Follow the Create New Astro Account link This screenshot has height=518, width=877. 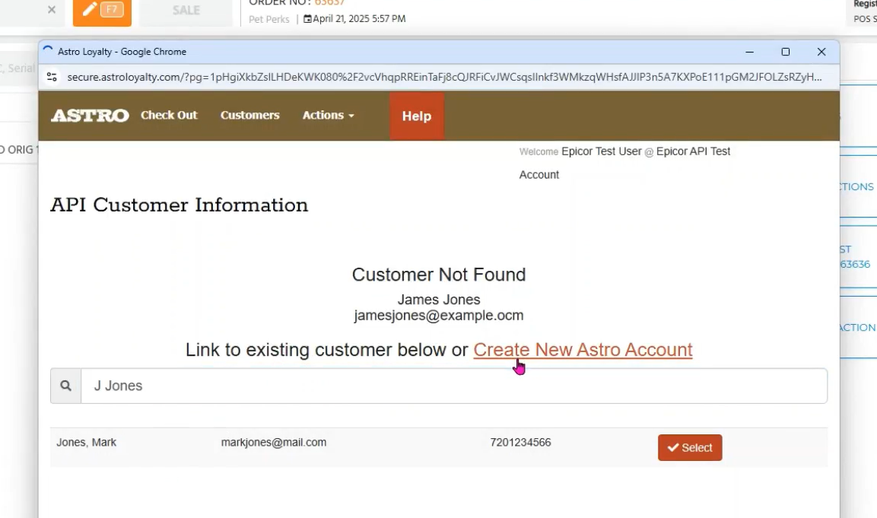click(x=583, y=350)
